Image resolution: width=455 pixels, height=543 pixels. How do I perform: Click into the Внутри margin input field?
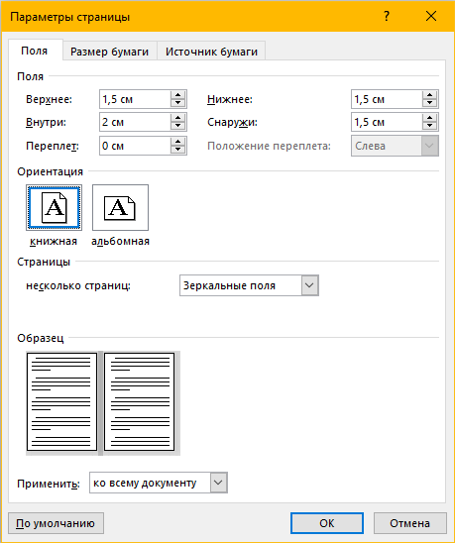[135, 122]
